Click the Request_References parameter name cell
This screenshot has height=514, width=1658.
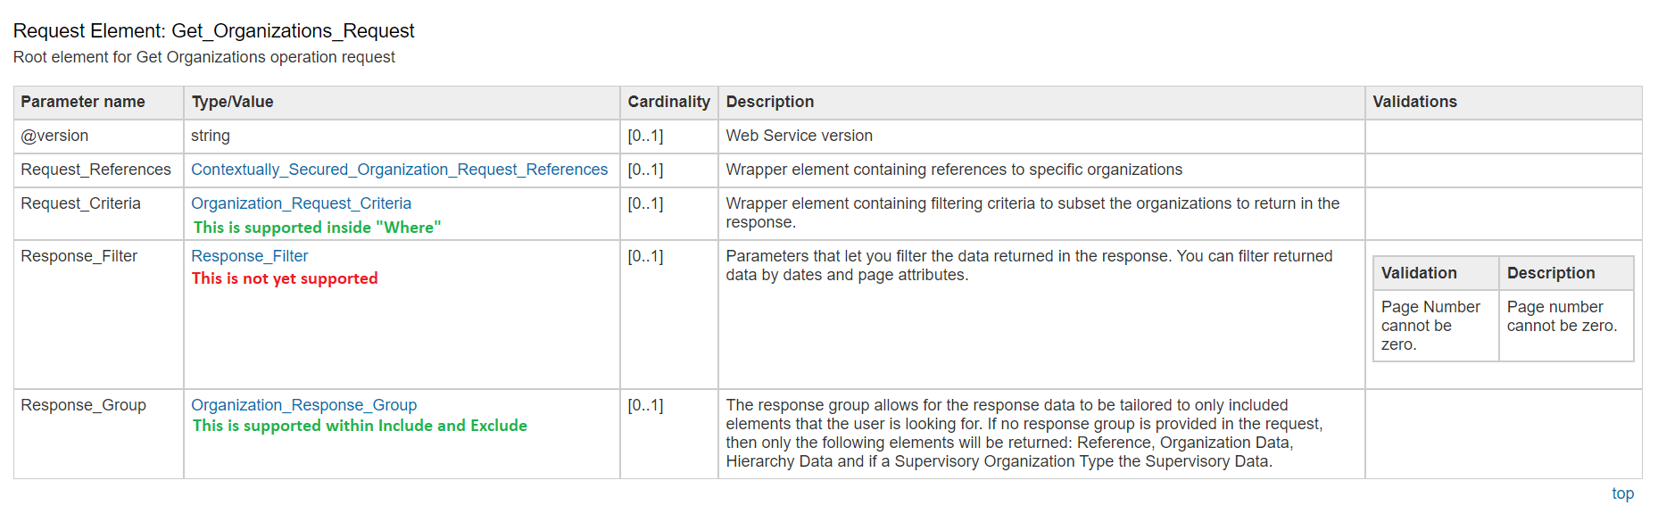[95, 170]
